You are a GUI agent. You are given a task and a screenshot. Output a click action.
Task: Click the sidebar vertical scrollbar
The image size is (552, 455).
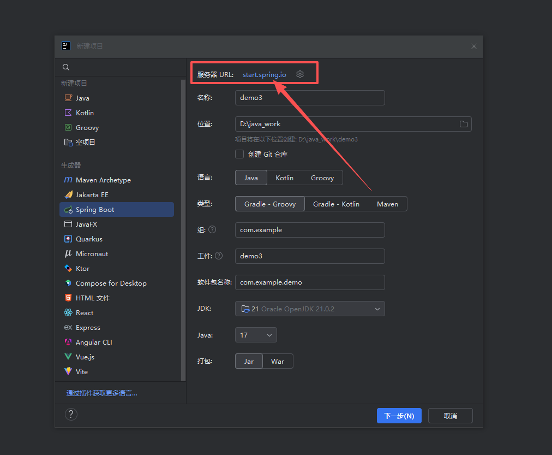tap(183, 230)
